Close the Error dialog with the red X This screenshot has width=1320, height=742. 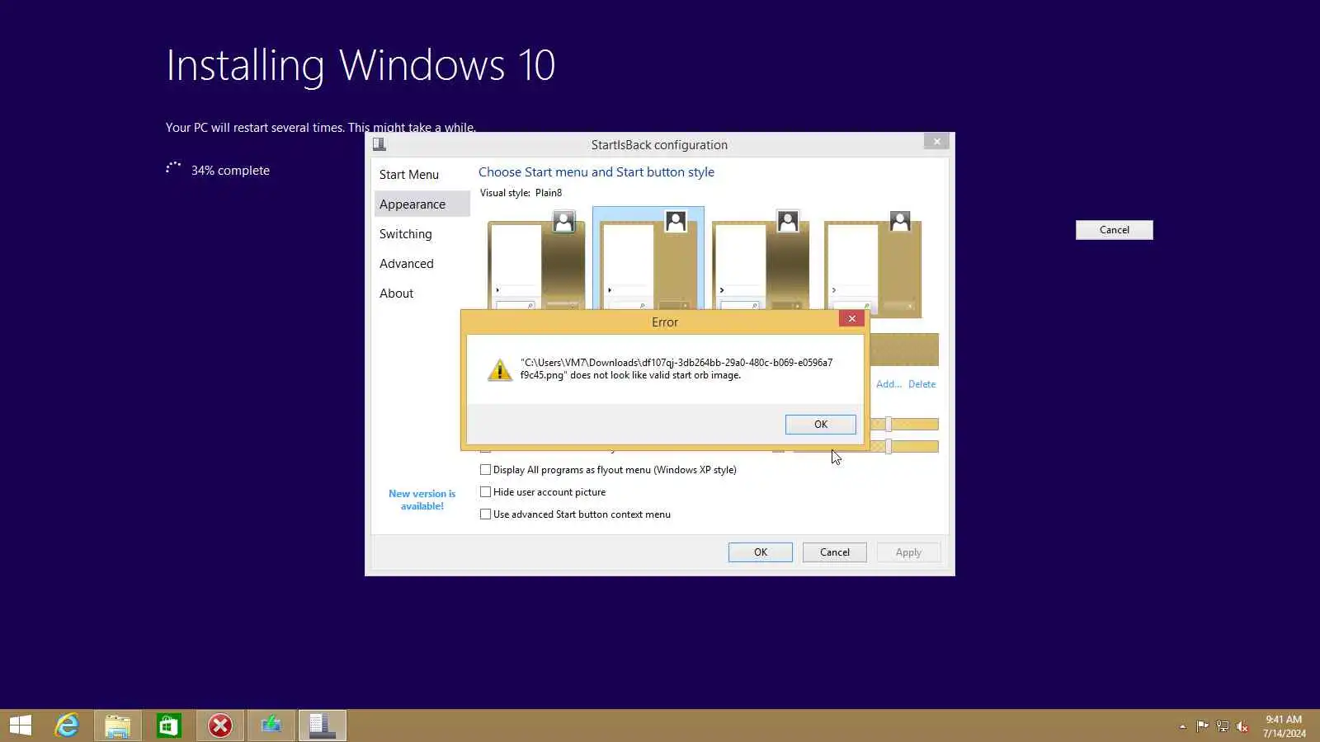click(x=851, y=318)
